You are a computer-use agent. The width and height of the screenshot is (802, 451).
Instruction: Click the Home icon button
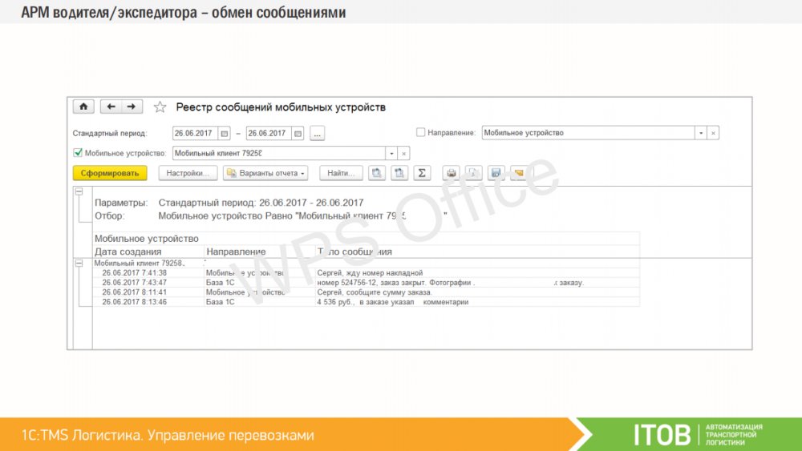tap(83, 107)
